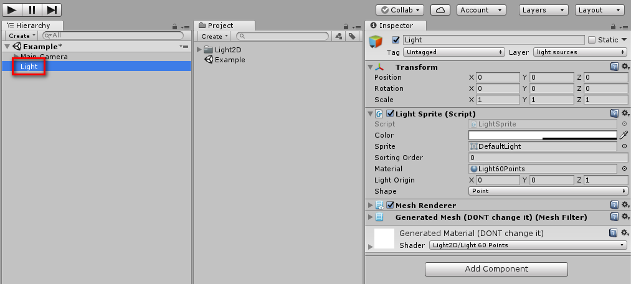This screenshot has height=284, width=631.
Task: Open the Create menu in Hierarchy
Action: 21,35
